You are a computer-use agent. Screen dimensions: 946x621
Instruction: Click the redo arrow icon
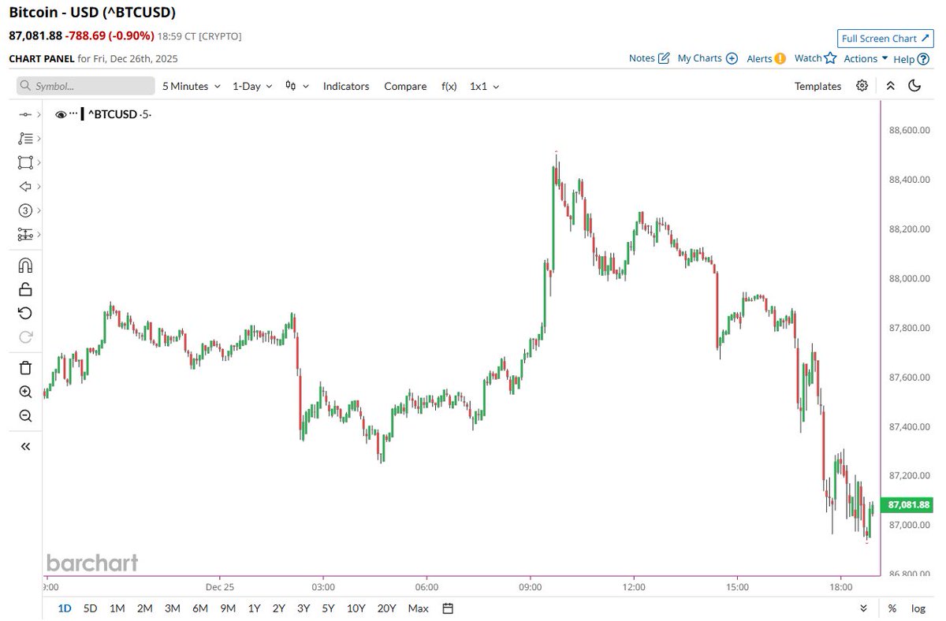(x=25, y=337)
